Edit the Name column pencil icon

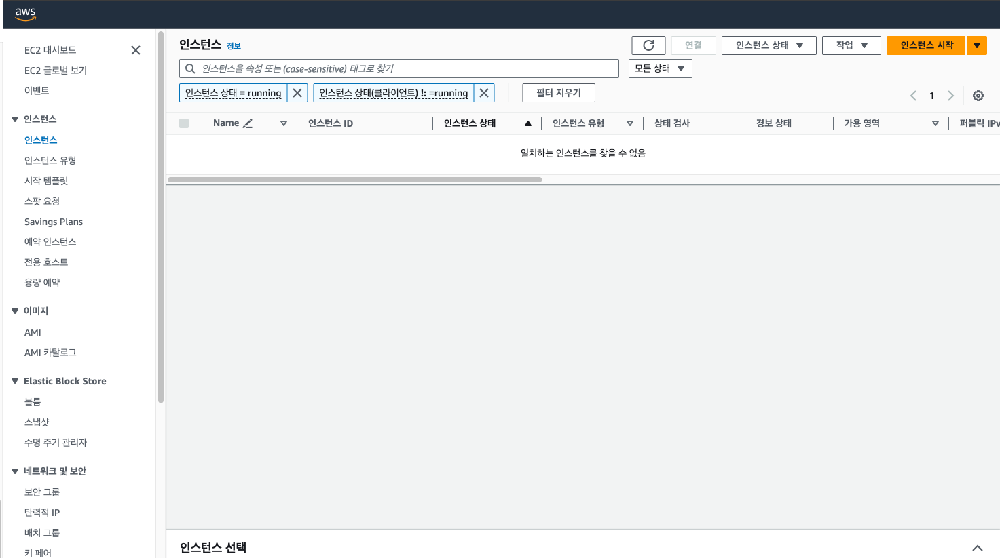pos(248,123)
